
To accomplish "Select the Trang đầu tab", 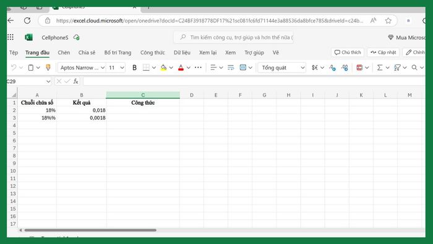I will coord(37,53).
